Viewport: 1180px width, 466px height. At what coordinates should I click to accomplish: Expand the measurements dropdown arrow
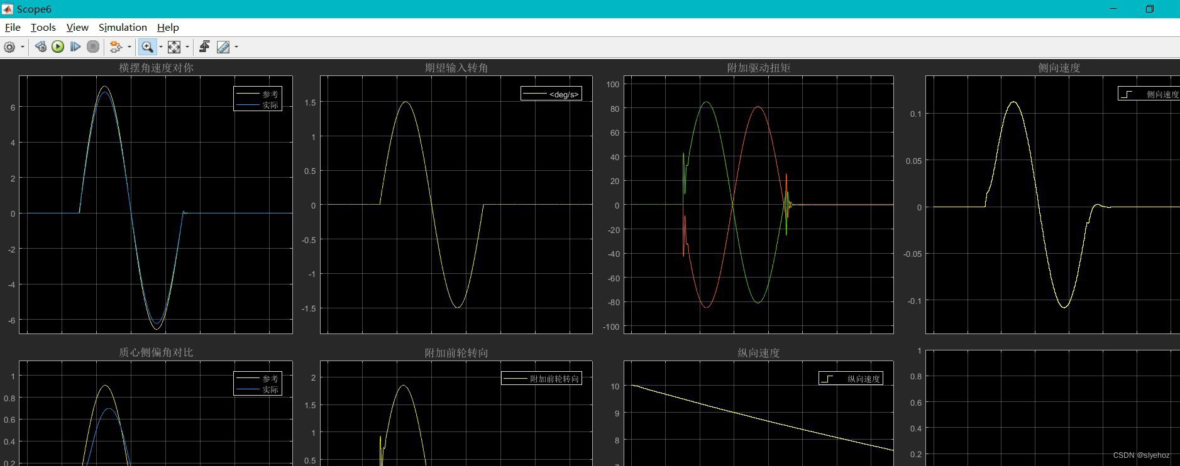point(236,47)
